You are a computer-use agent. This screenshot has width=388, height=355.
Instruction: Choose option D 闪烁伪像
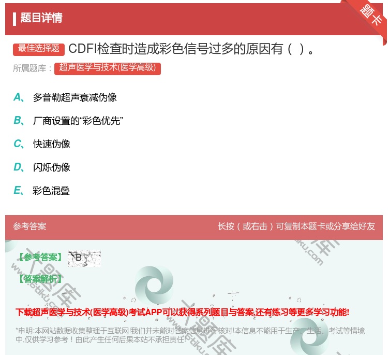click(42, 167)
